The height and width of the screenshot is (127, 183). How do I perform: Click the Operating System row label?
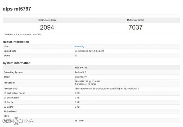pyautogui.click(x=13, y=72)
